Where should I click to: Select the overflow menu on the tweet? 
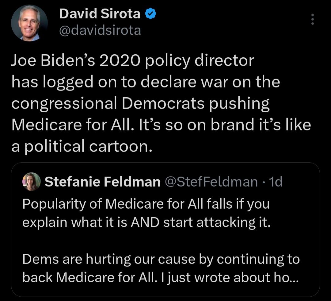pos(313,19)
